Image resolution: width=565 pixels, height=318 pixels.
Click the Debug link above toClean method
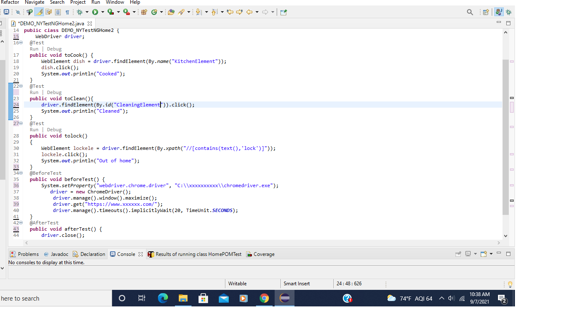(54, 92)
